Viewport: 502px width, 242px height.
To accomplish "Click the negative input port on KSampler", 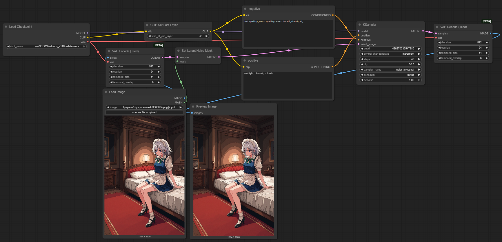I will pos(359,40).
